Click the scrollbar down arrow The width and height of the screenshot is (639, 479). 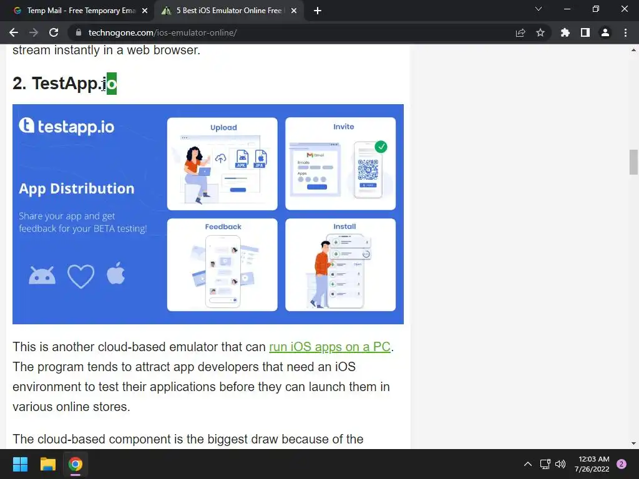tap(633, 443)
